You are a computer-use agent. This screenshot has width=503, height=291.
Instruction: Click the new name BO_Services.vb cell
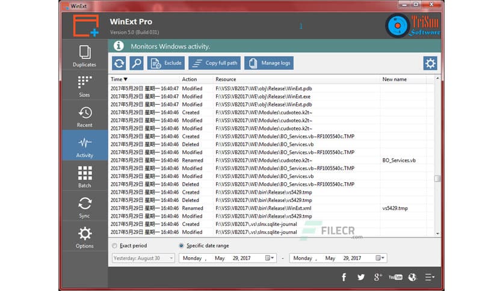click(x=399, y=161)
